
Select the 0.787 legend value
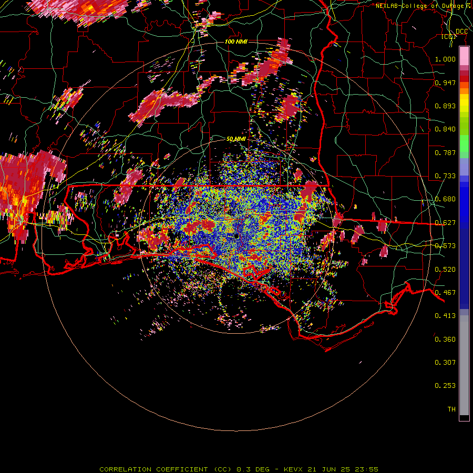tap(445, 152)
